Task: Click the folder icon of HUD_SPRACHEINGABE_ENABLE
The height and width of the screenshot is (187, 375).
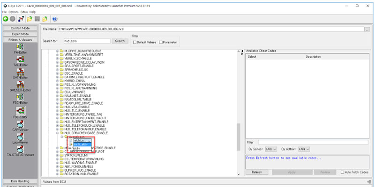Action: pos(62,133)
